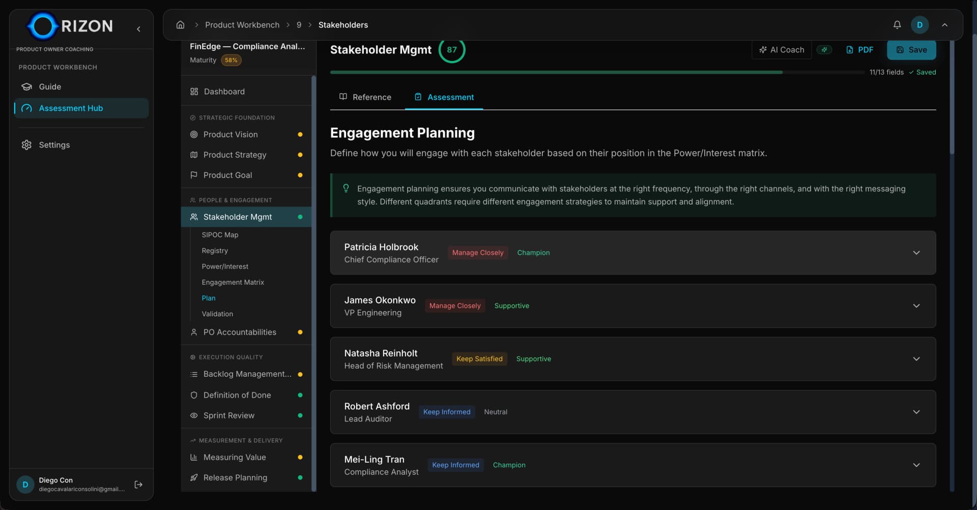Select the Assessment tab
The height and width of the screenshot is (510, 977).
coord(444,97)
